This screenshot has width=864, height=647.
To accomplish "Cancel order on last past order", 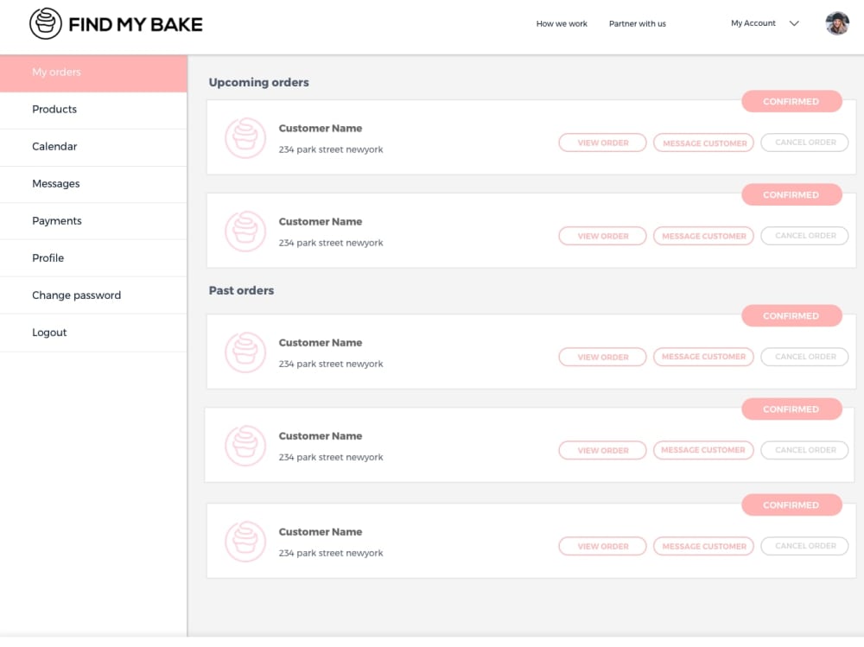I will coord(804,546).
